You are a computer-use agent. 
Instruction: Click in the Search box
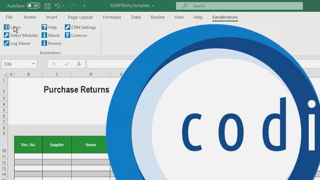coord(239,6)
